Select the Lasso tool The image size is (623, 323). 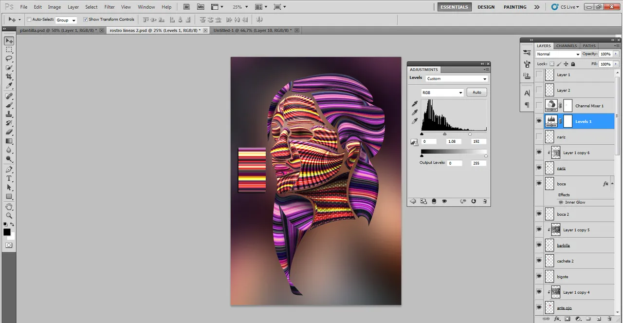click(x=9, y=58)
